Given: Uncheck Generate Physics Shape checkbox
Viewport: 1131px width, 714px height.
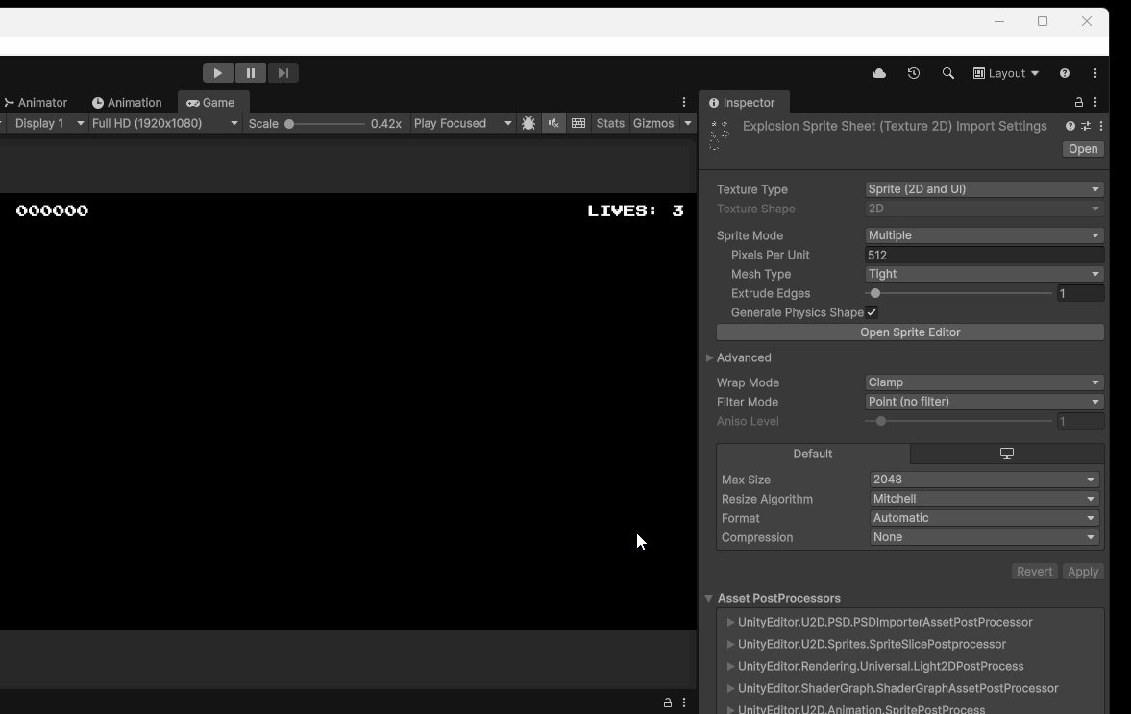Looking at the screenshot, I should click(872, 312).
